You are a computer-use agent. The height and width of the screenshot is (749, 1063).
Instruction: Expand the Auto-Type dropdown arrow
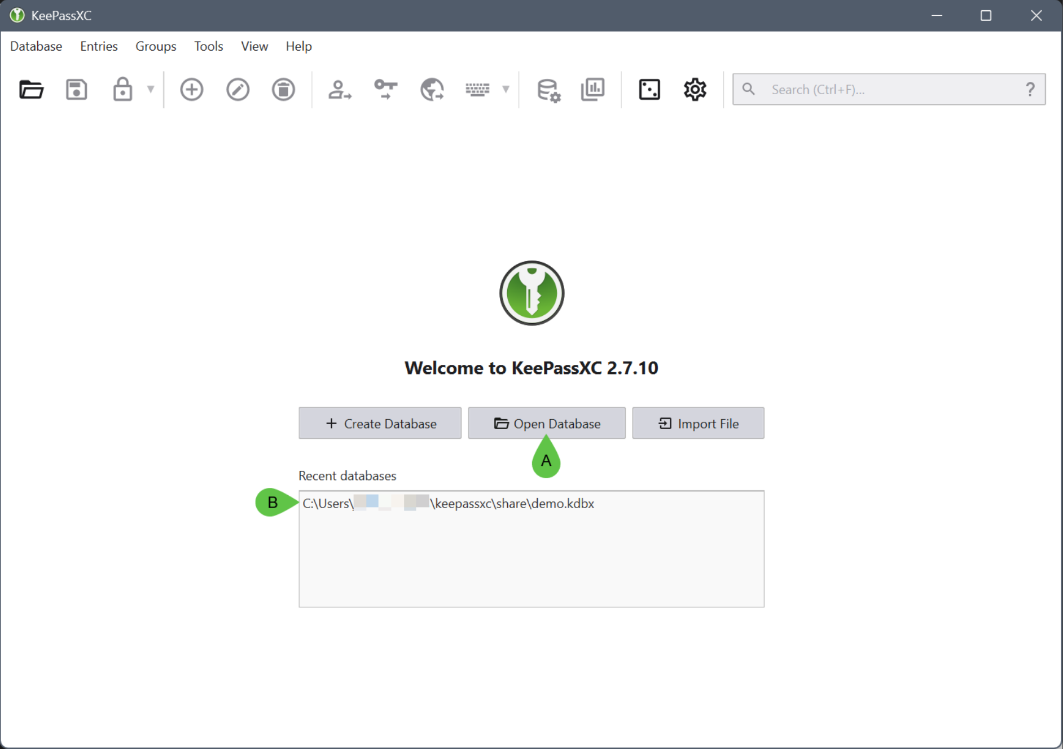pyautogui.click(x=506, y=89)
